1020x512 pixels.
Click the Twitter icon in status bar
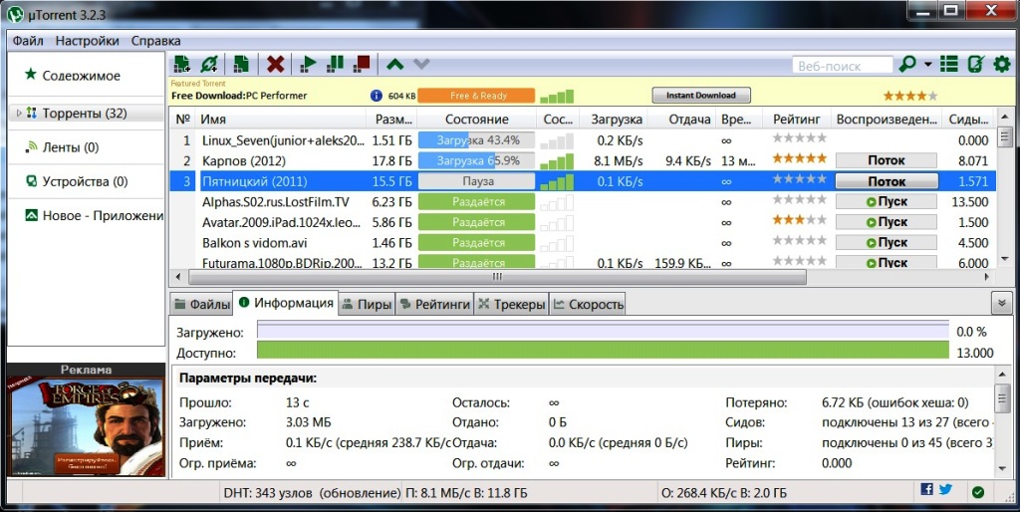tap(945, 489)
